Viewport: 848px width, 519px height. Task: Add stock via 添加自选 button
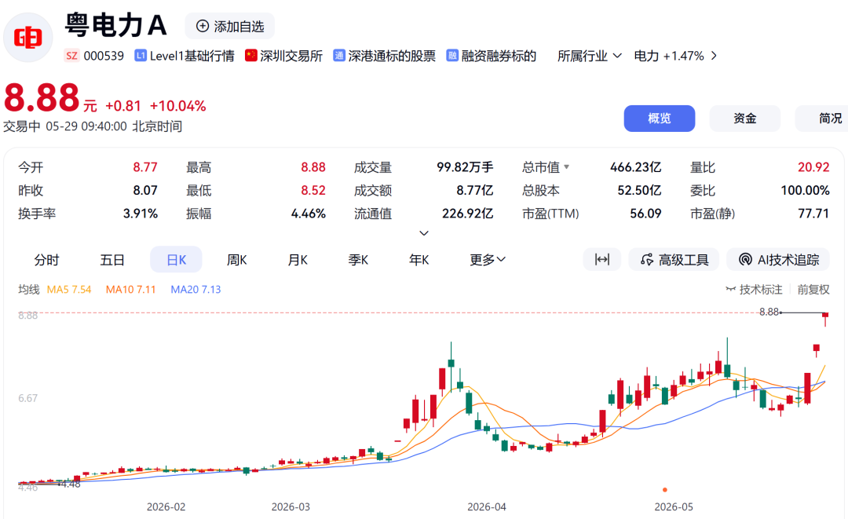[230, 26]
